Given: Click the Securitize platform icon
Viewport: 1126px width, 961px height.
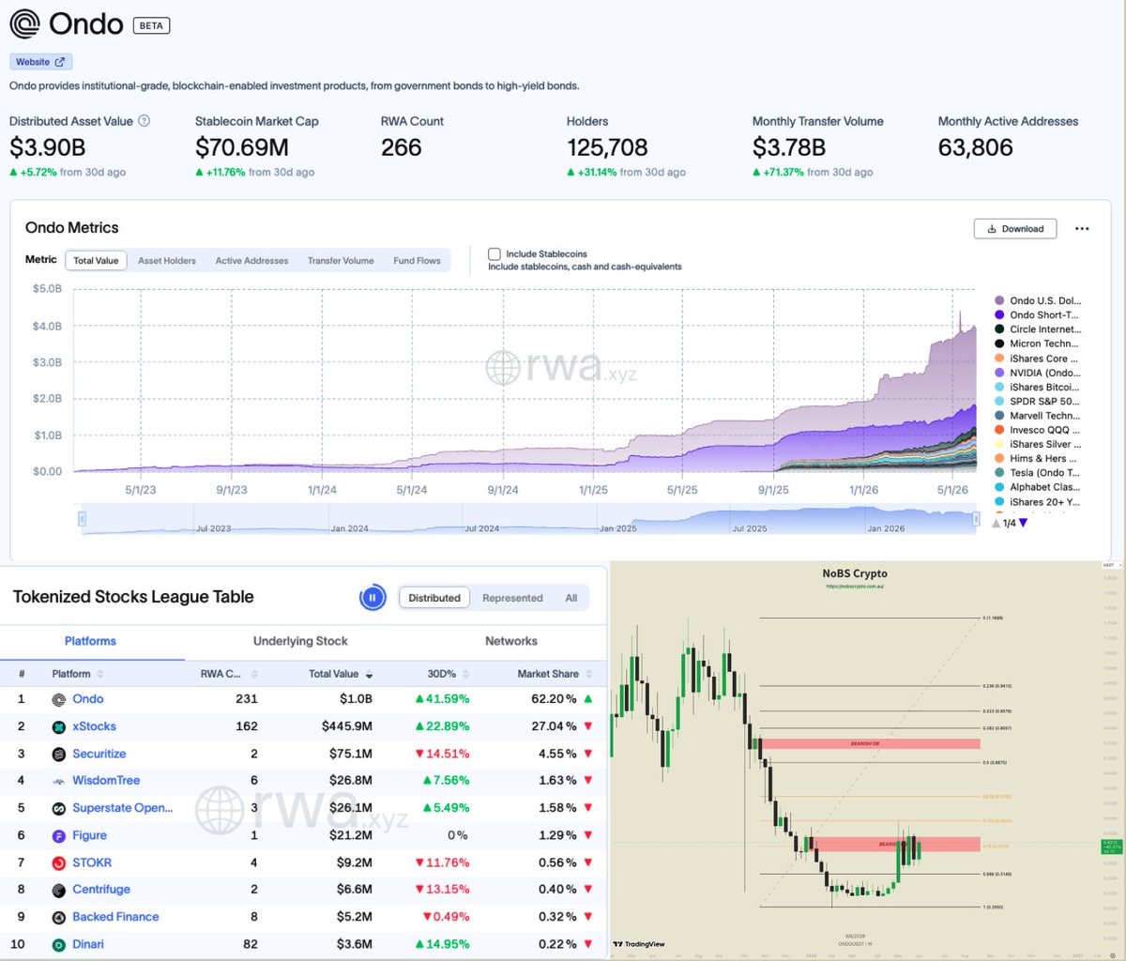Looking at the screenshot, I should [x=58, y=754].
